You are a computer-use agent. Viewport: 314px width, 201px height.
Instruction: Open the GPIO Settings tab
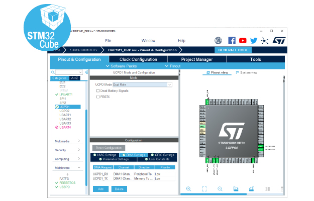click(163, 155)
